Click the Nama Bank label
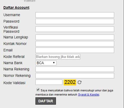 click(13, 63)
